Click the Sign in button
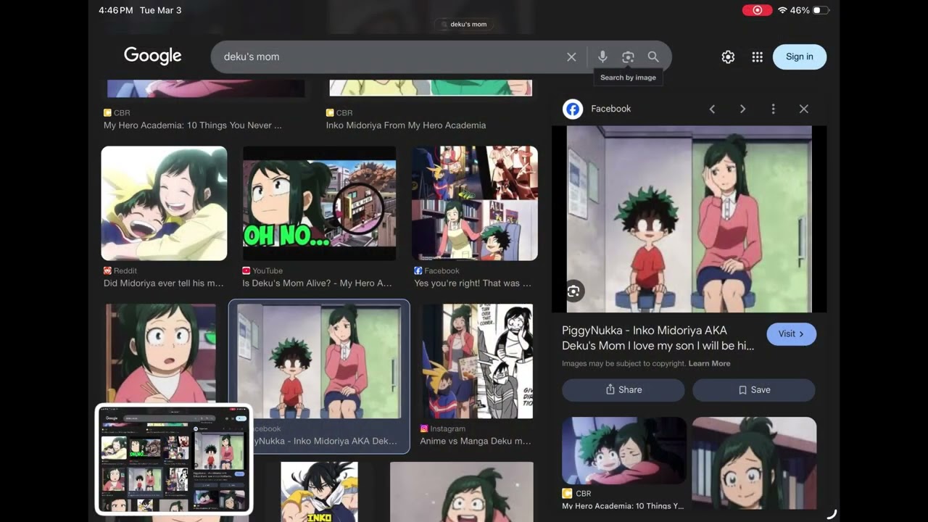This screenshot has height=522, width=928. pos(800,57)
